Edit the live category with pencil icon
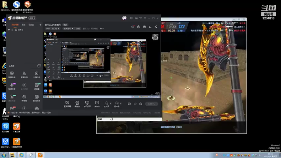The height and width of the screenshot is (158, 281). [x=59, y=29]
